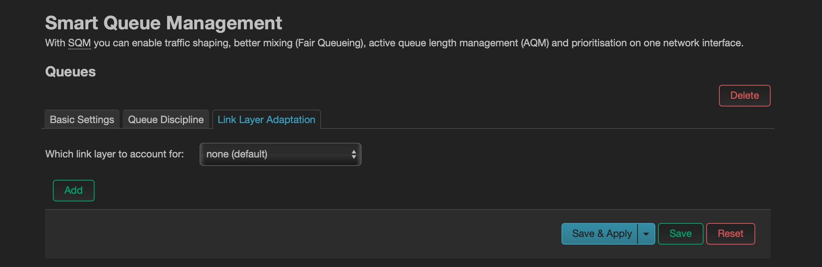The width and height of the screenshot is (822, 267).
Task: Switch to the Queue Discipline tab
Action: [x=166, y=120]
